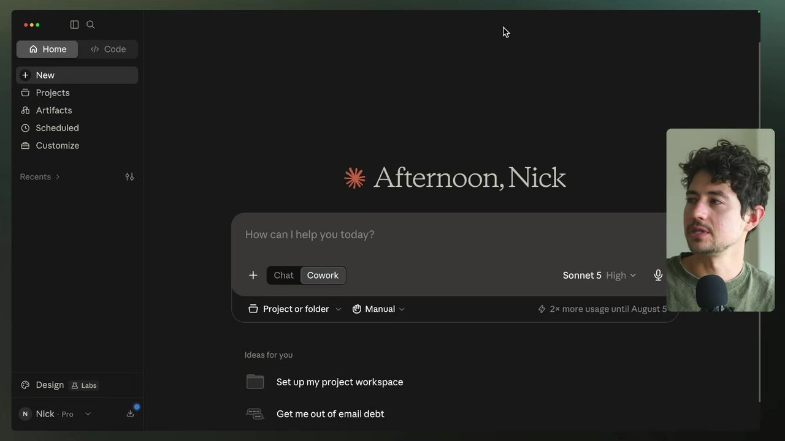
Task: Open the Project or folder dropdown
Action: (294, 309)
